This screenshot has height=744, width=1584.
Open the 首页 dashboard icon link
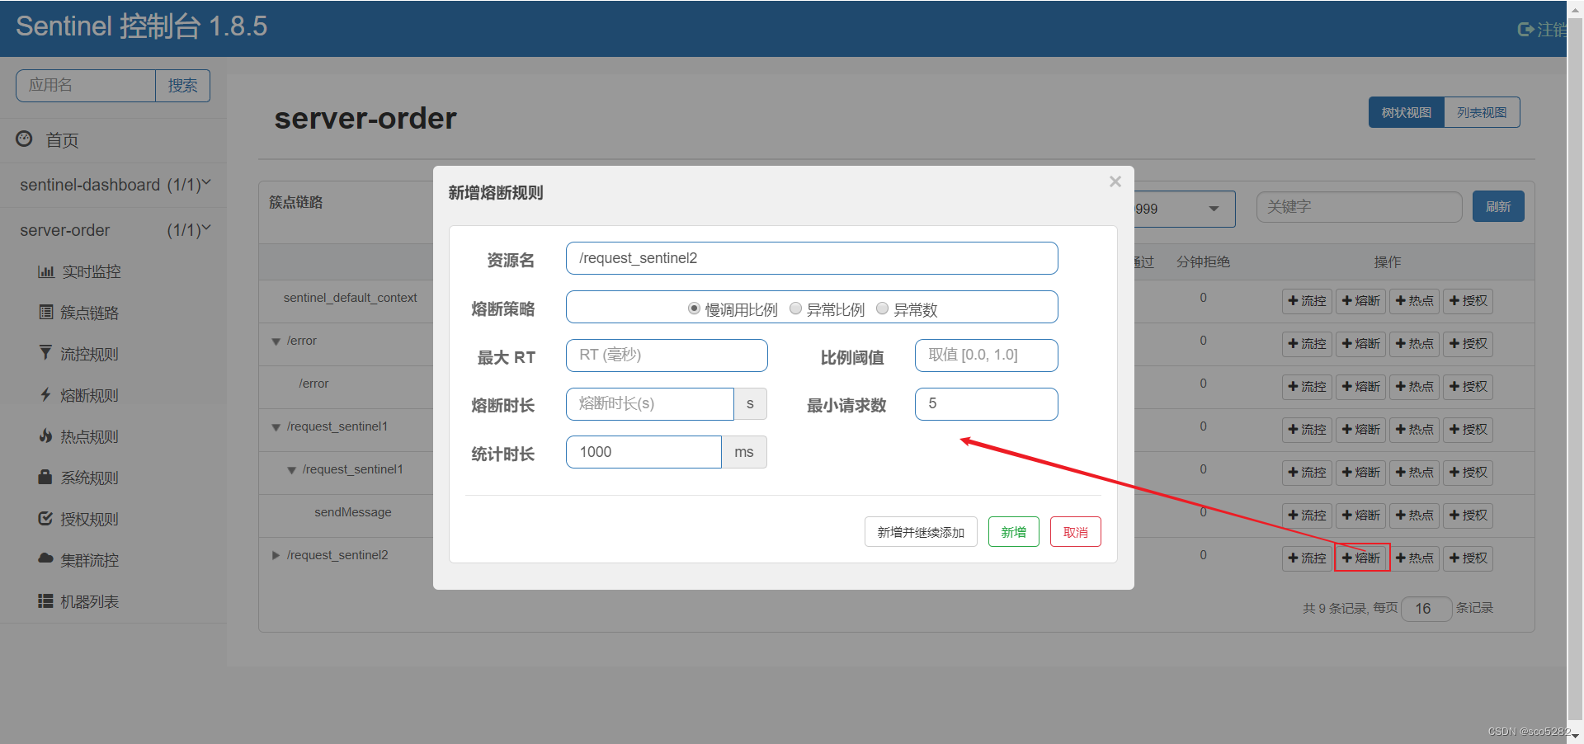pyautogui.click(x=24, y=139)
